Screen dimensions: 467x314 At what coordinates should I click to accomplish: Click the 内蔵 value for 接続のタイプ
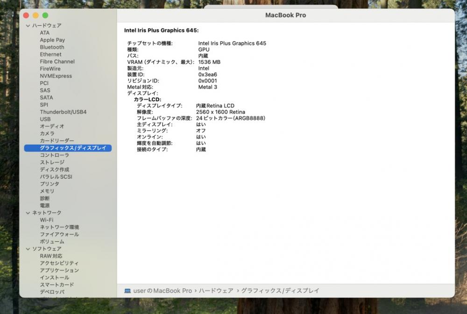tap(201, 149)
